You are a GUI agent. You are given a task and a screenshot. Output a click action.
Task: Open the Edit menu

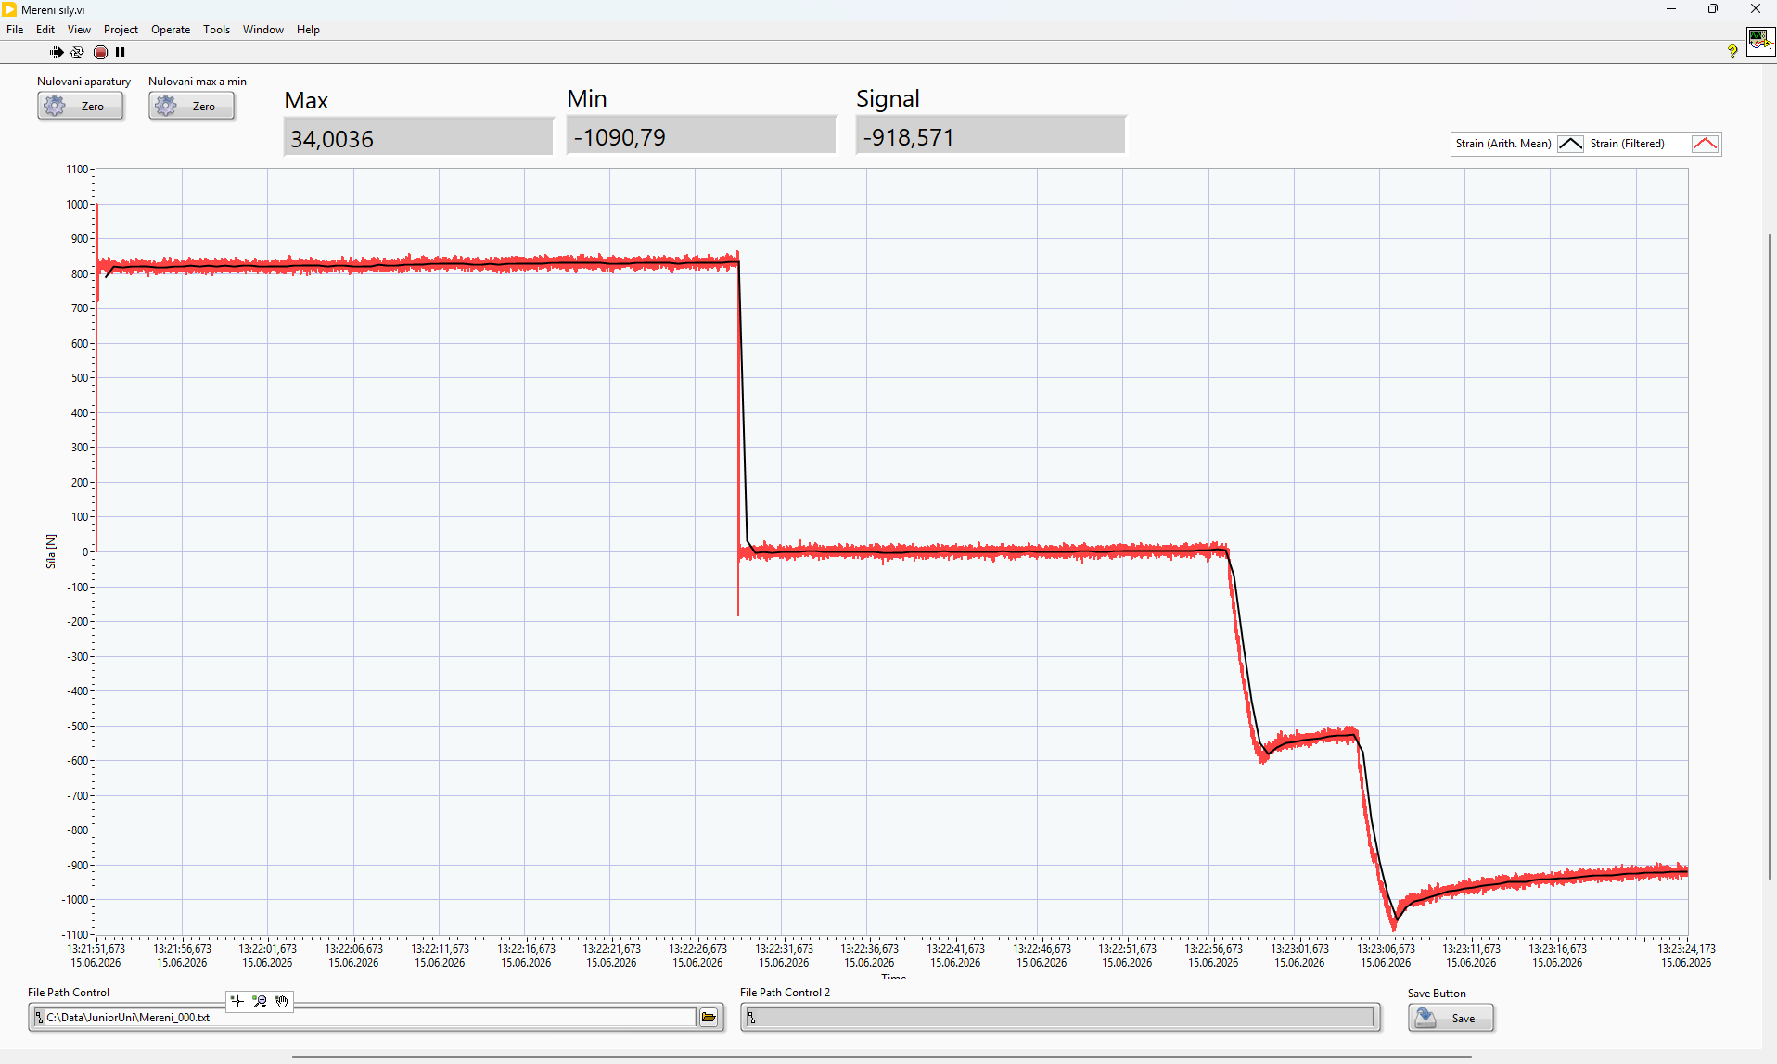(x=45, y=30)
